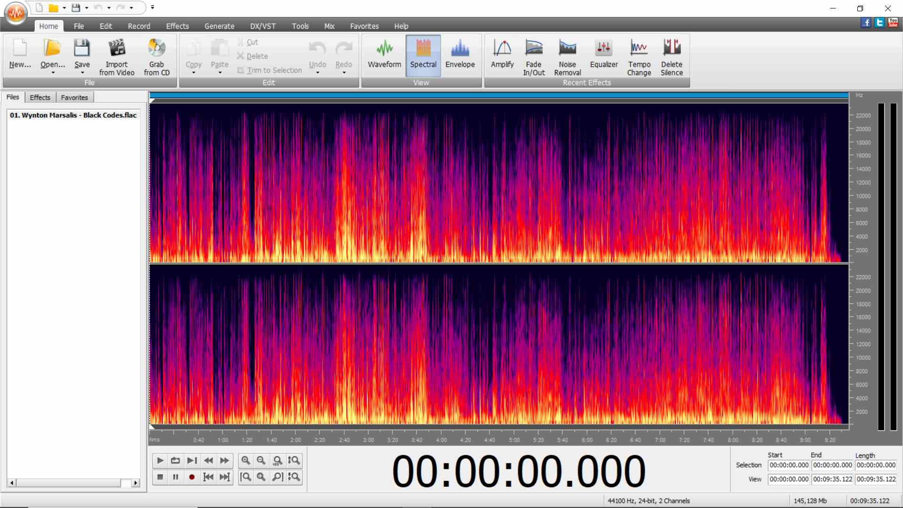Expand dropdown arrow under ribbon Save button

coord(82,73)
